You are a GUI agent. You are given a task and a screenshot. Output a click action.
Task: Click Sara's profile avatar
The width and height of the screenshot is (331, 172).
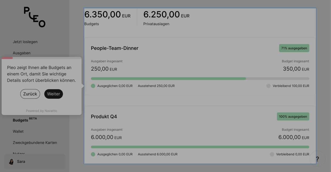[11, 162]
